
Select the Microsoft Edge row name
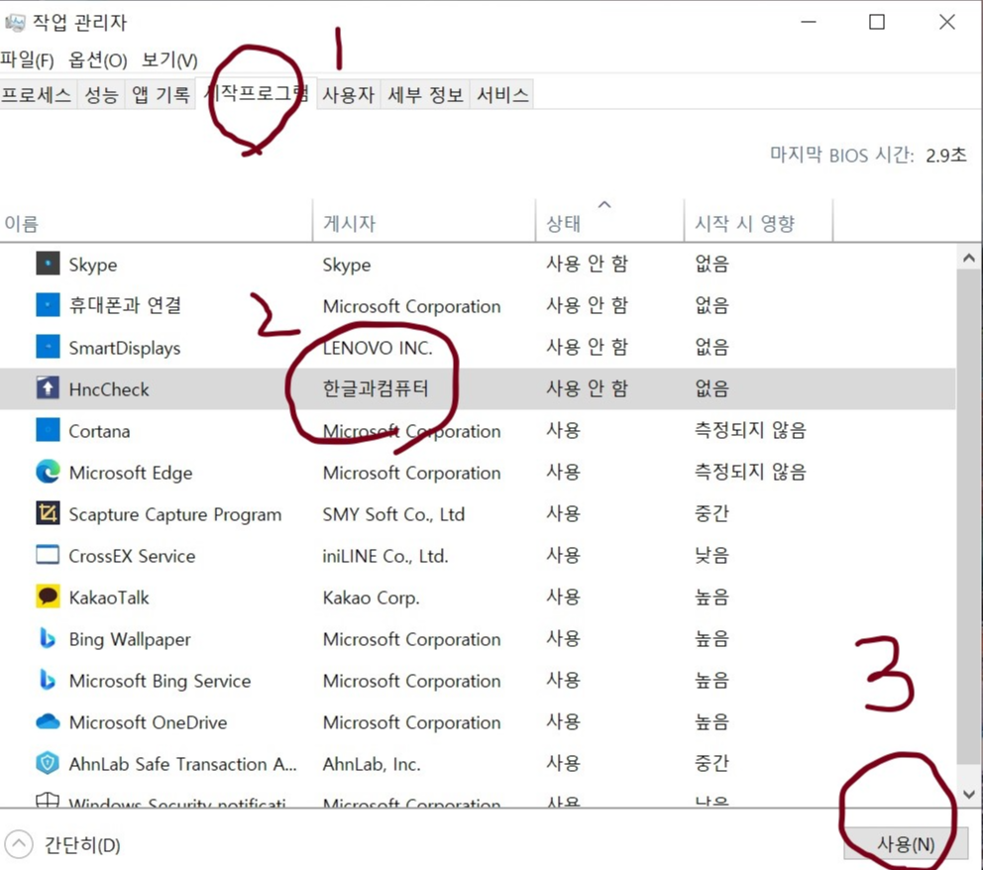[x=131, y=473]
